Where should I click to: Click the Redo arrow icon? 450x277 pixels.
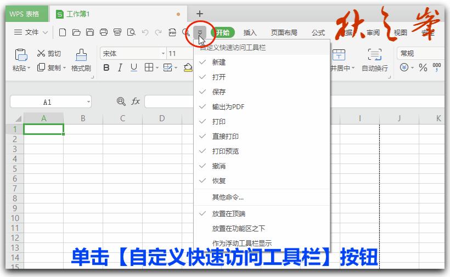coord(159,32)
